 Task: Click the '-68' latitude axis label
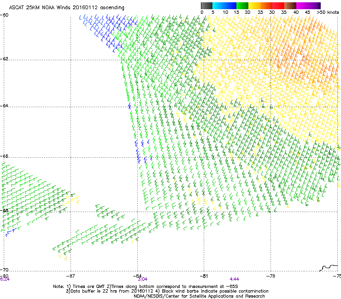tap(4, 210)
